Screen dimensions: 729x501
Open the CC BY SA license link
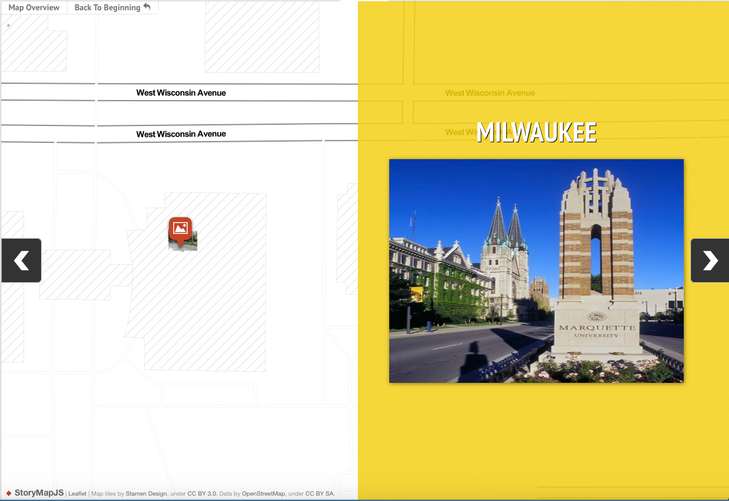point(319,493)
